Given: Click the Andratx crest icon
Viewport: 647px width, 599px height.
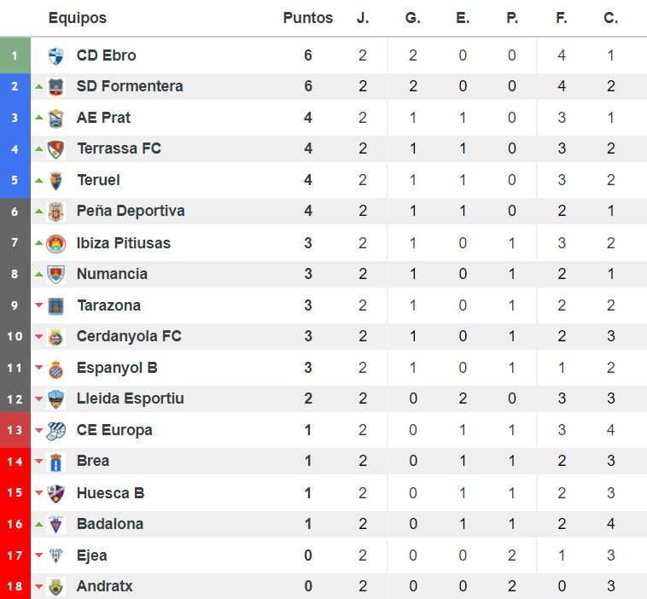Looking at the screenshot, I should pyautogui.click(x=55, y=586).
